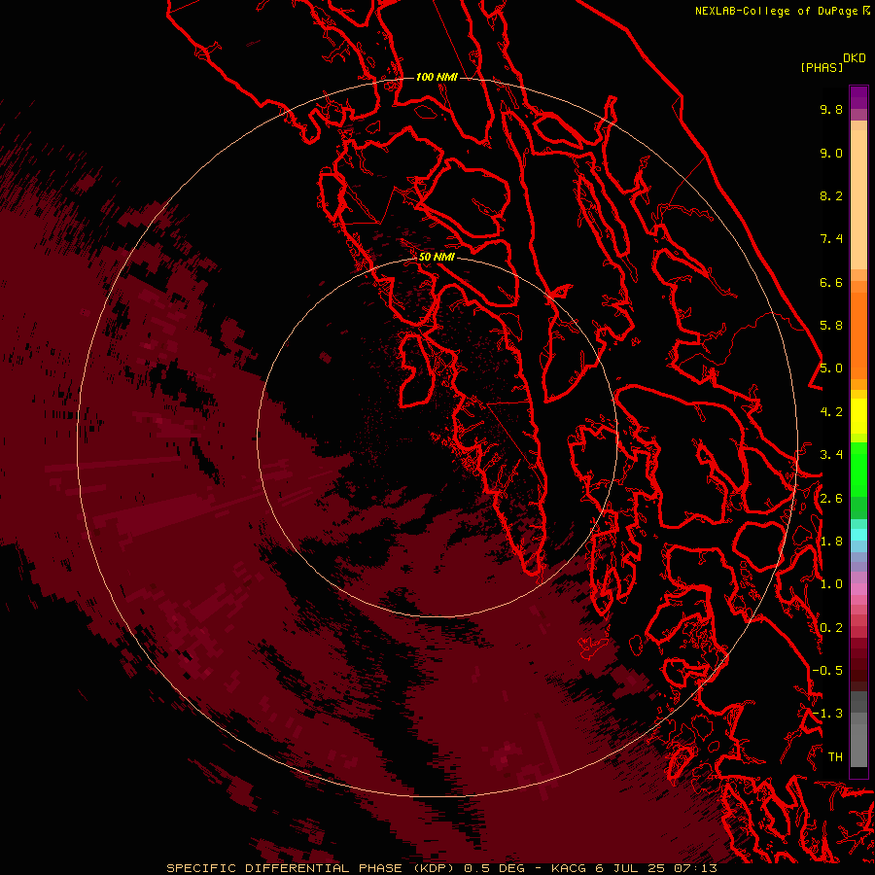Pick the cyan segment beside 1.8
This screenshot has height=875, width=875.
pos(858,535)
